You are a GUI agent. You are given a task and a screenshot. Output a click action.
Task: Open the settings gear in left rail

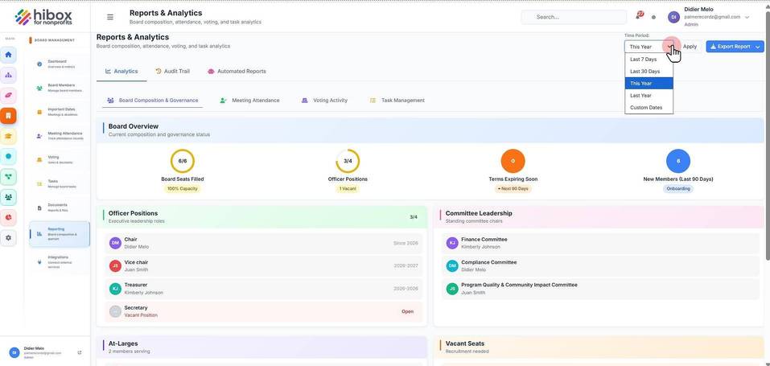click(8, 238)
